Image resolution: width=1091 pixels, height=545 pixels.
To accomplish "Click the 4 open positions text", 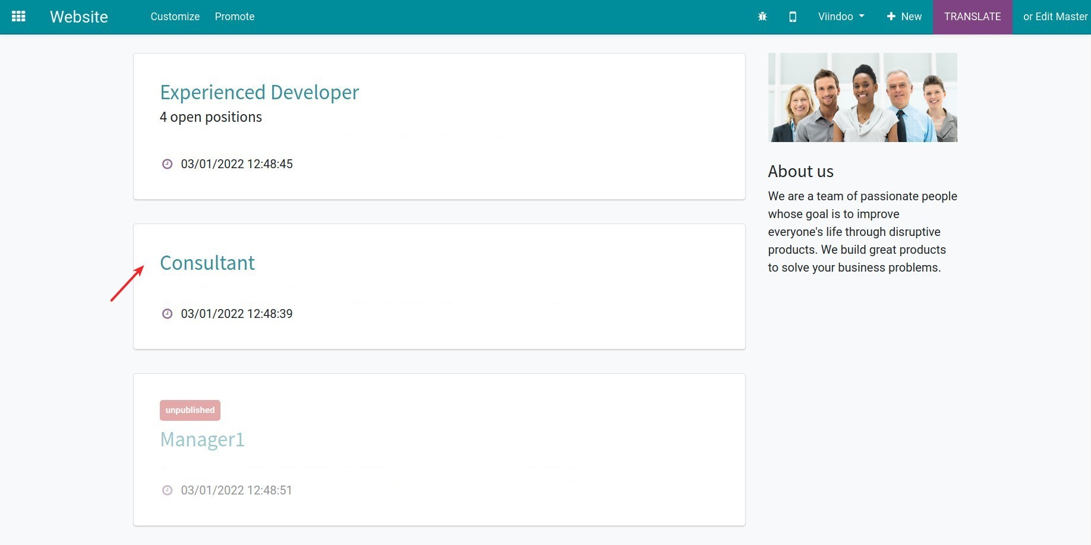I will [x=210, y=116].
